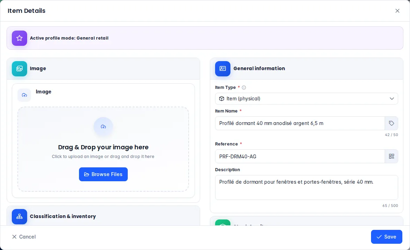Click the star icon for active profile mode
The height and width of the screenshot is (250, 410).
click(19, 38)
